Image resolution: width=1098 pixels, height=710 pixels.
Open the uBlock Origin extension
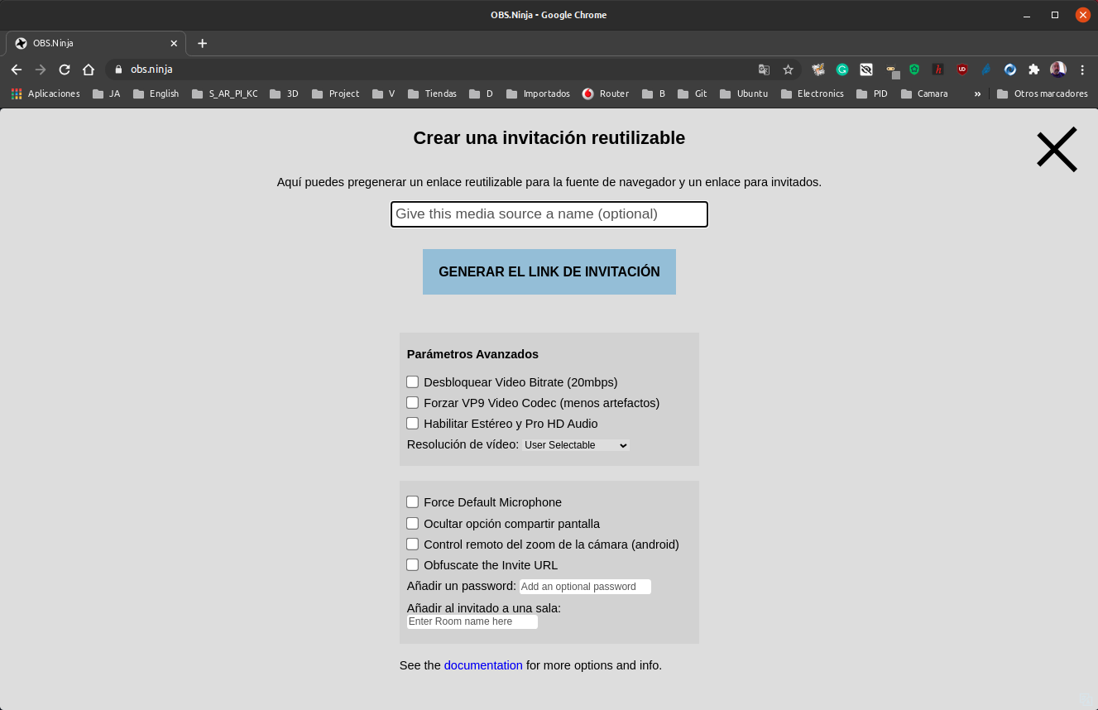tap(962, 70)
